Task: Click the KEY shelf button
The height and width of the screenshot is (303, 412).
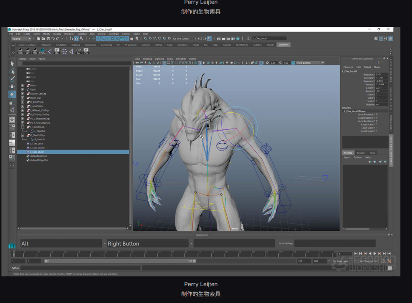Action: click(x=28, y=51)
